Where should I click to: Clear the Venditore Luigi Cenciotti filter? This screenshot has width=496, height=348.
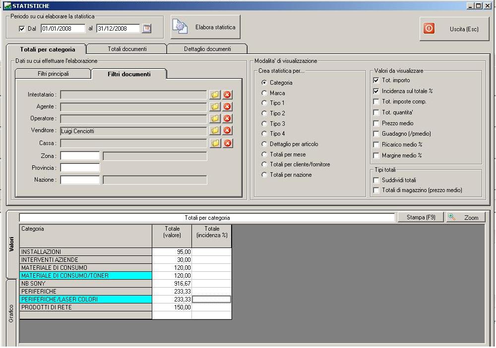(227, 130)
